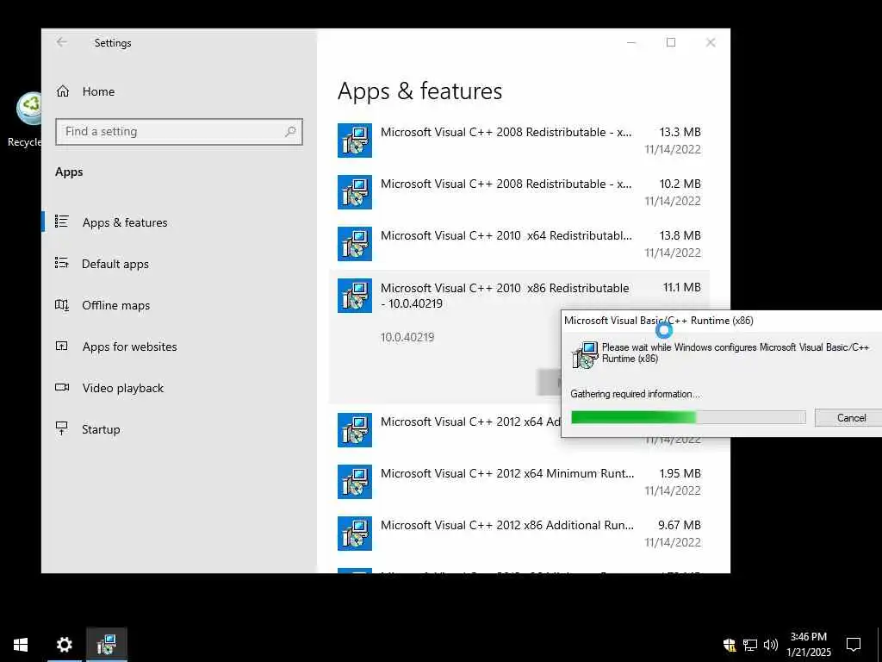Open the volume speaker tray icon

coord(771,645)
